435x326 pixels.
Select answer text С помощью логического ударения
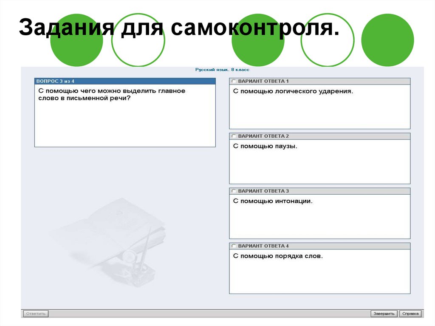click(x=294, y=90)
